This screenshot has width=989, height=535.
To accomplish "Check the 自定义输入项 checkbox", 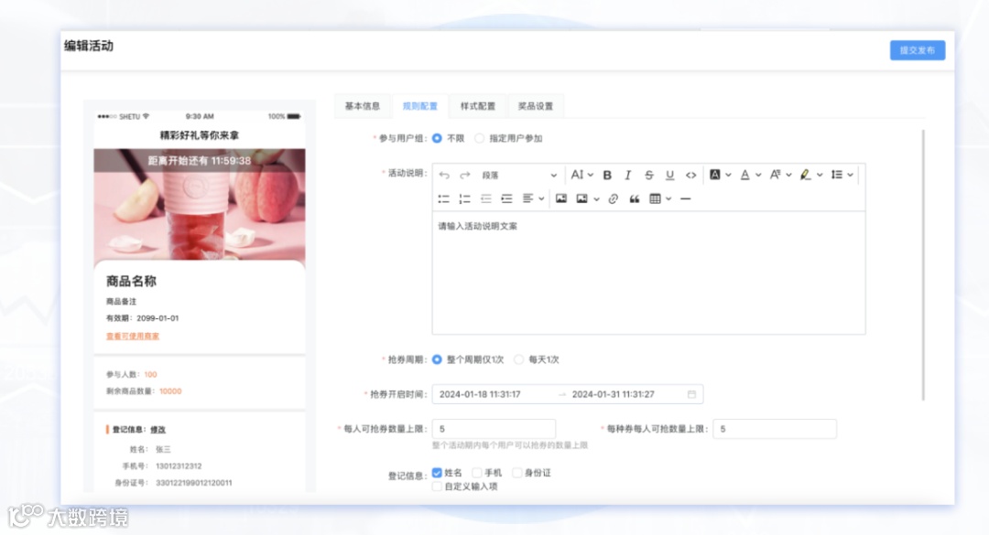I will point(437,487).
